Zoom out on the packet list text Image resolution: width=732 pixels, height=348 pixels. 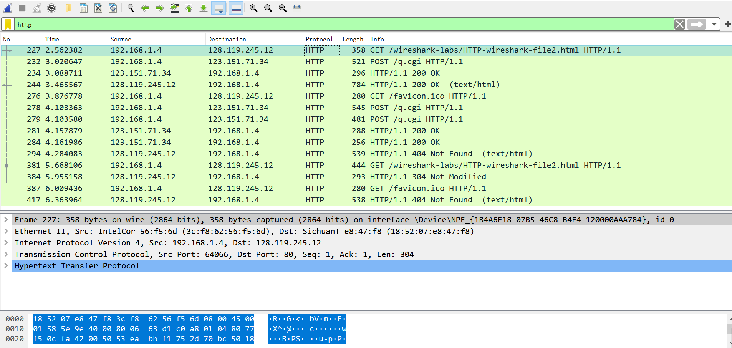[x=268, y=8]
